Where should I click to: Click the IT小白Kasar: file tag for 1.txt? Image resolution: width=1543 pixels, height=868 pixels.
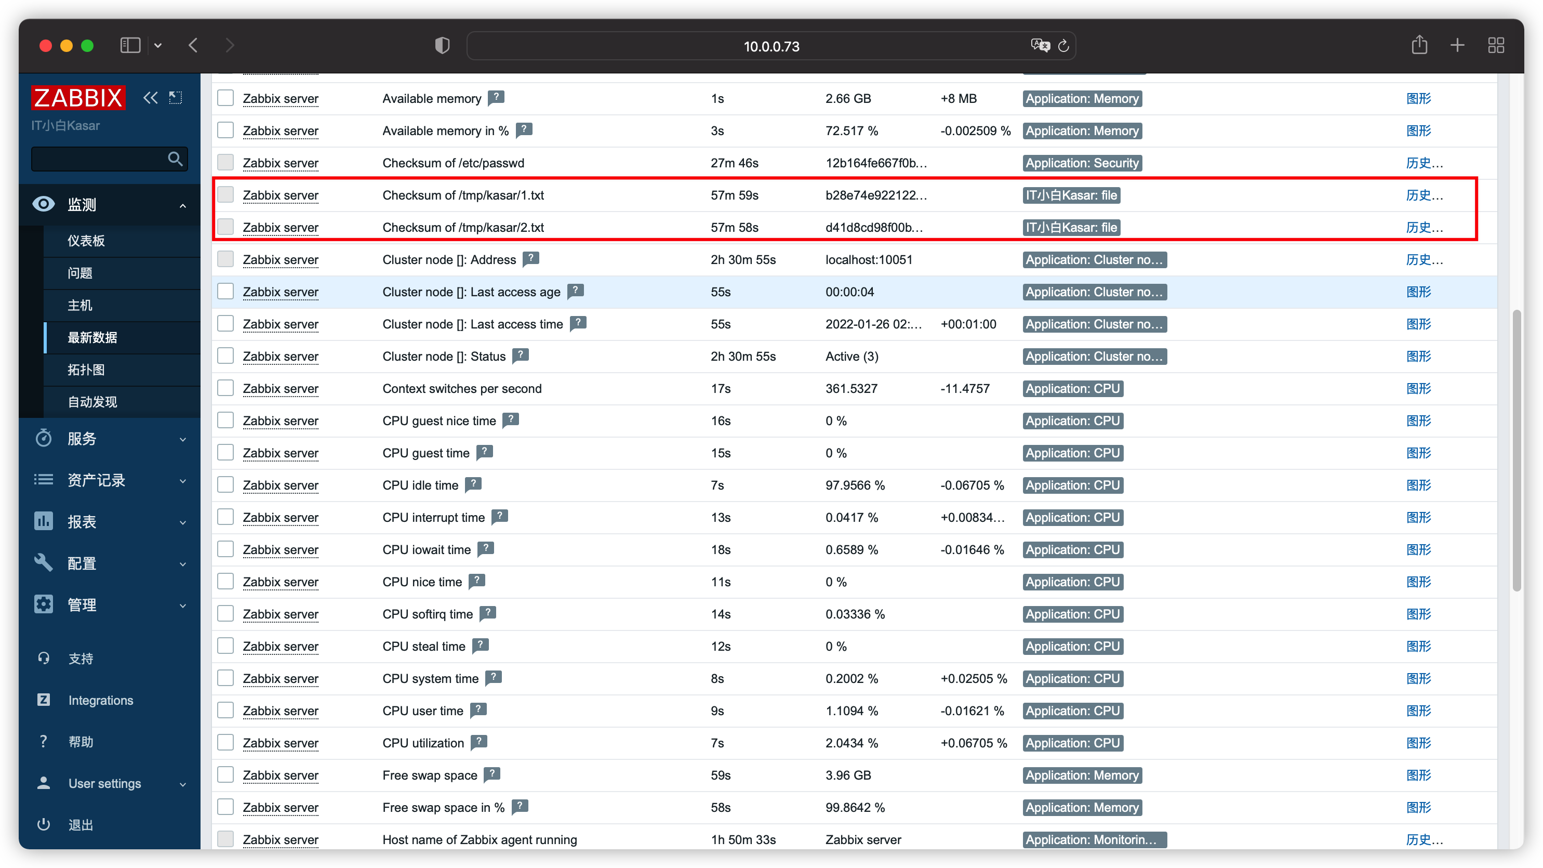coord(1071,195)
